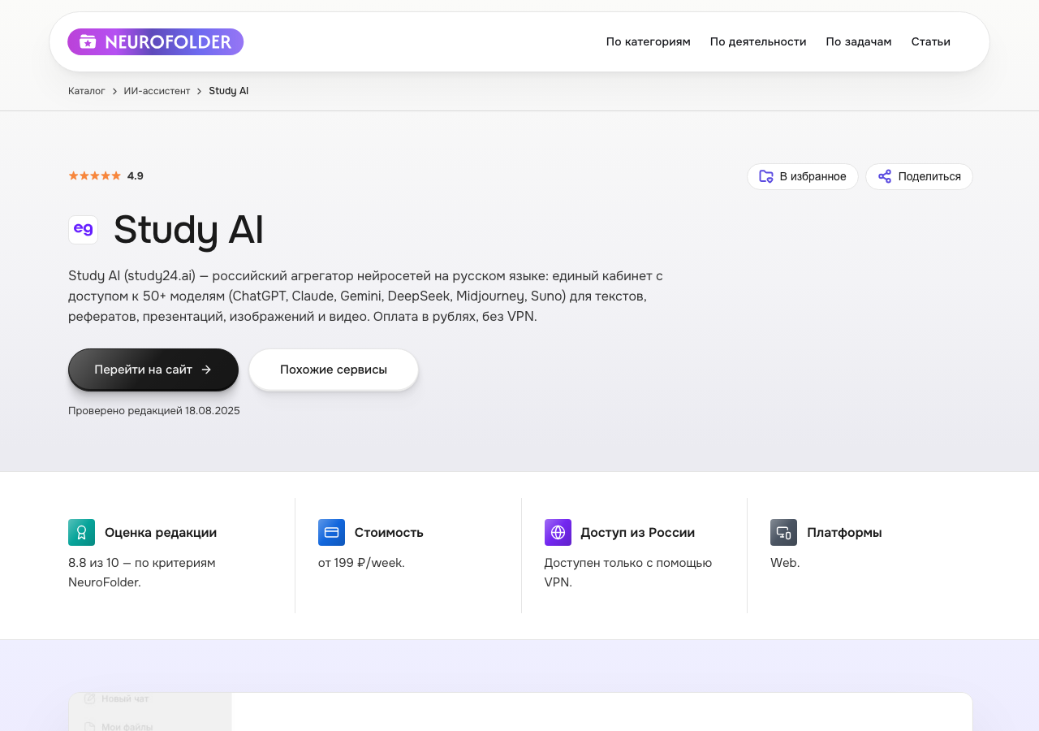Screen dimensions: 1039x731
Task: Click the ИИ-ассистент breadcrumb link
Action: [x=157, y=91]
